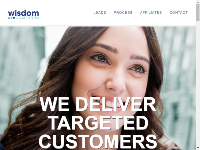Click the Wisdom Companies logo

click(23, 14)
